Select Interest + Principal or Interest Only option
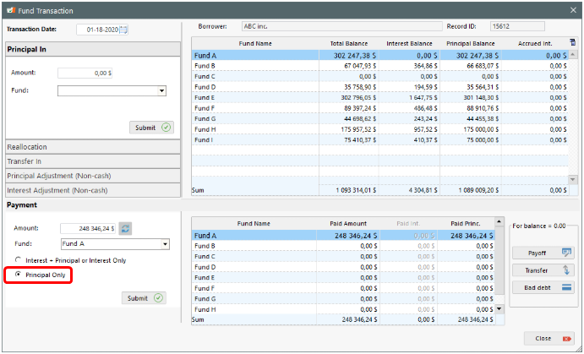584x354 pixels. click(x=18, y=260)
